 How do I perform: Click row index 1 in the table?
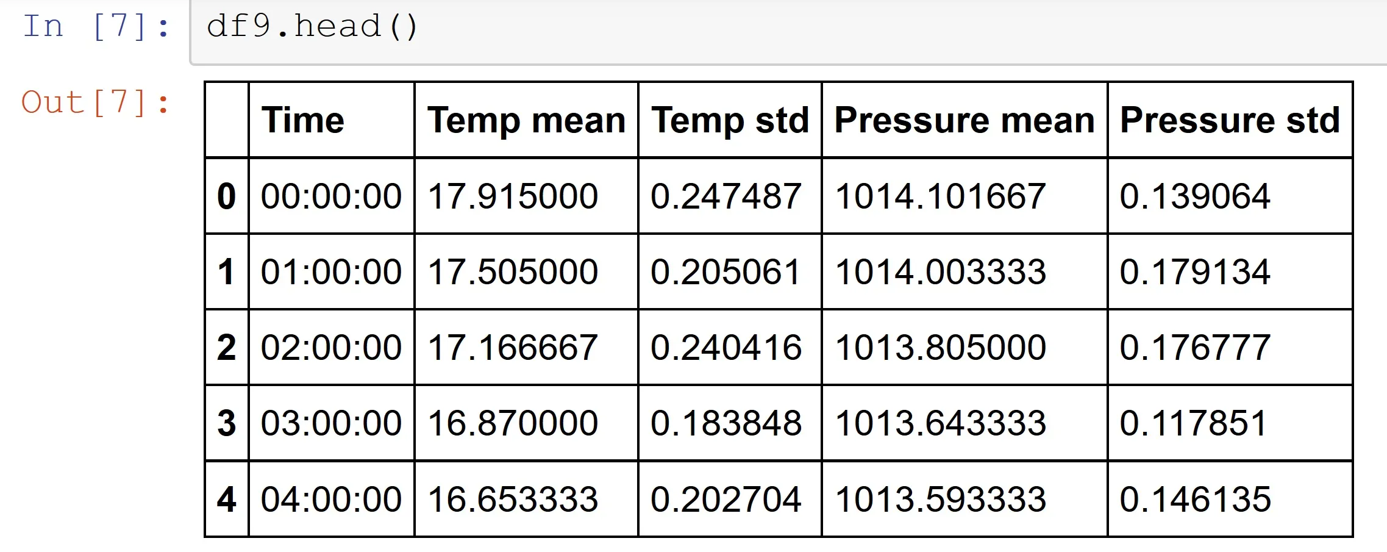(226, 272)
